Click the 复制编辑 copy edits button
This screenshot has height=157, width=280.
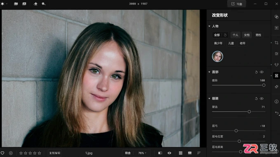pyautogui.click(x=55, y=153)
